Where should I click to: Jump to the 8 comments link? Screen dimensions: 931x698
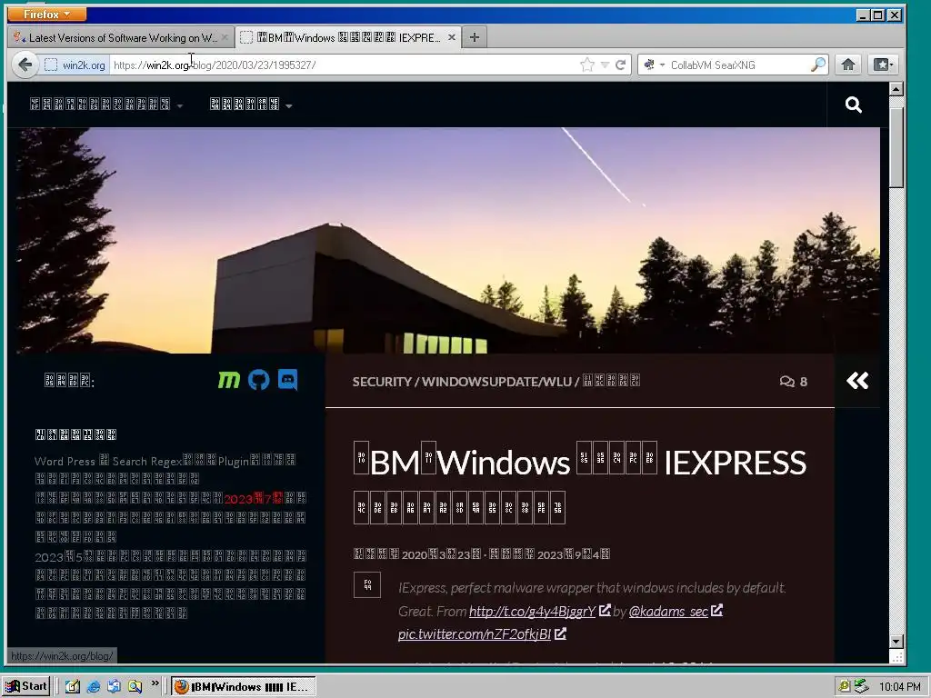tap(793, 382)
